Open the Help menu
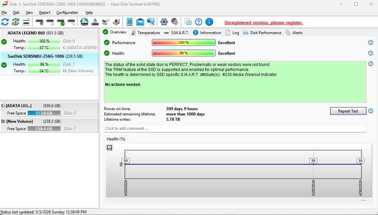Viewport: 378px width, 215px height. point(89,12)
